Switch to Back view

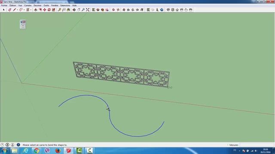click(186, 10)
